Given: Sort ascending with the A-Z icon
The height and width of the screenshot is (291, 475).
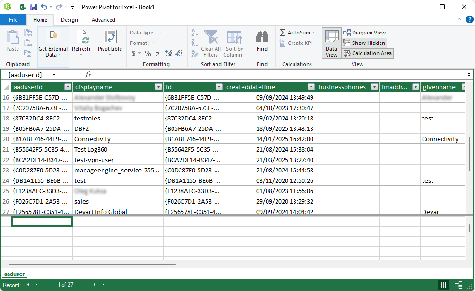Looking at the screenshot, I should [194, 33].
